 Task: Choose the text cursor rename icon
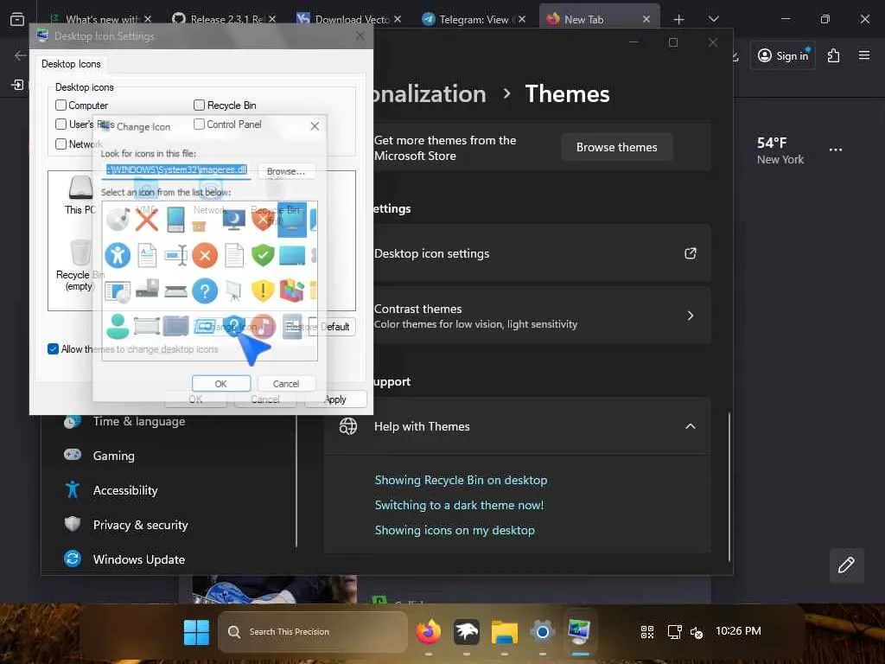click(x=176, y=255)
